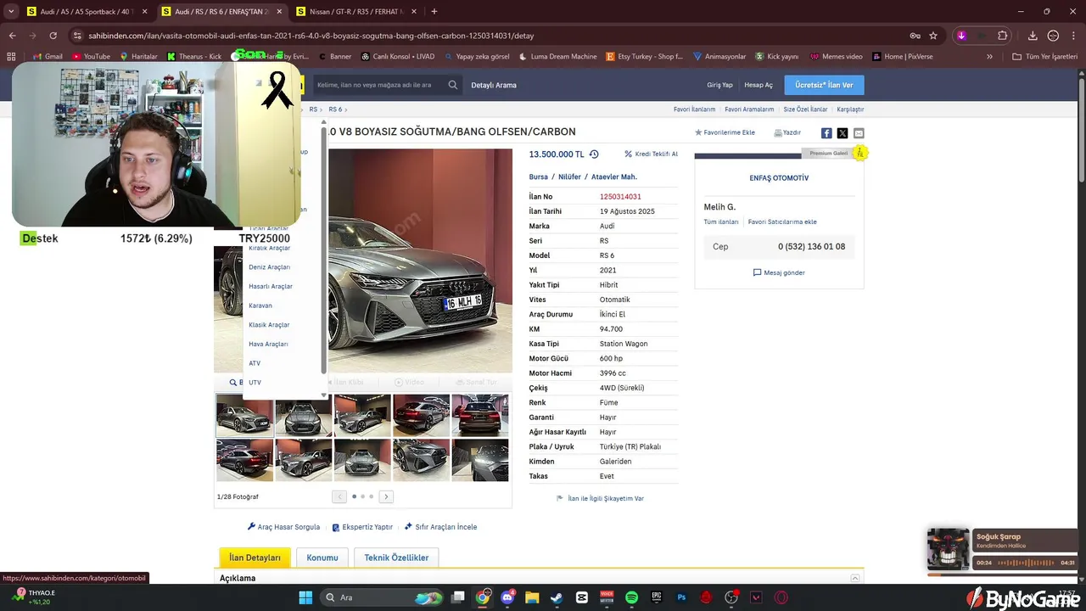1086x611 pixels.
Task: Bookmark page with star icon
Action: [x=933, y=36]
